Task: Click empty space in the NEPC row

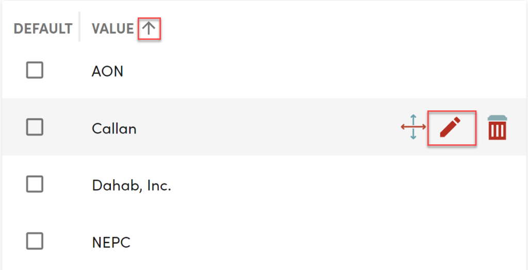Action: pos(303,241)
